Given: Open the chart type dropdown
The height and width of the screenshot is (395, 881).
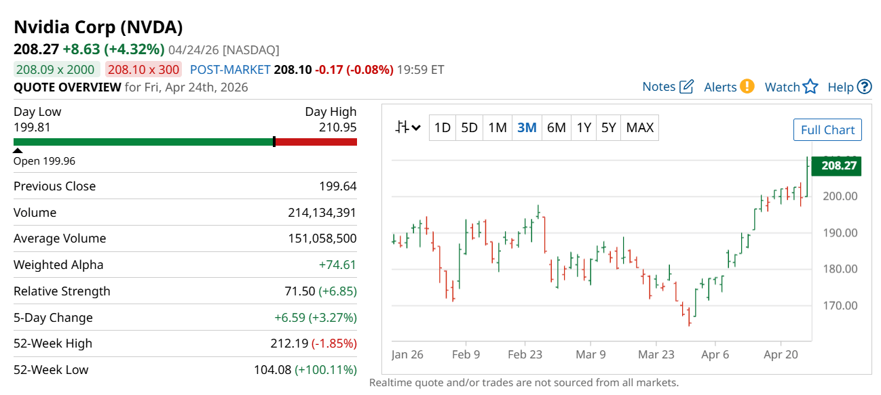Looking at the screenshot, I should coord(409,127).
